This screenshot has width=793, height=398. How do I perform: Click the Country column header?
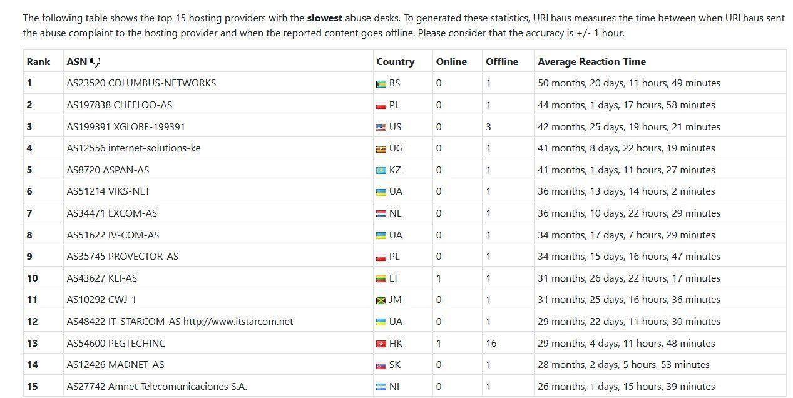click(395, 62)
